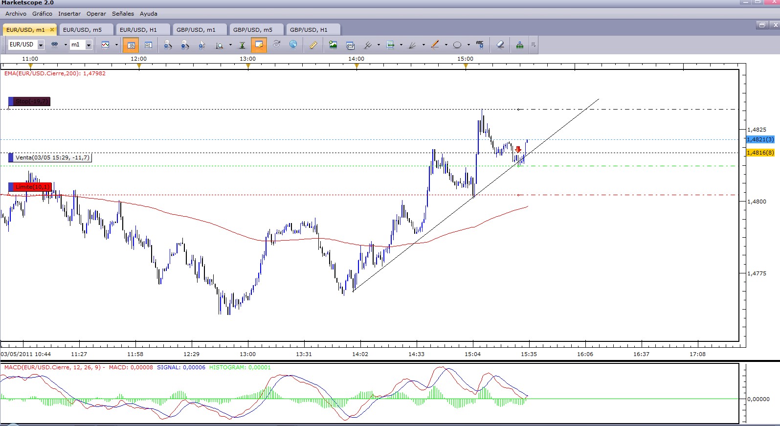The width and height of the screenshot is (780, 426).
Task: Toggle the highlighted chart key button
Action: [x=259, y=45]
